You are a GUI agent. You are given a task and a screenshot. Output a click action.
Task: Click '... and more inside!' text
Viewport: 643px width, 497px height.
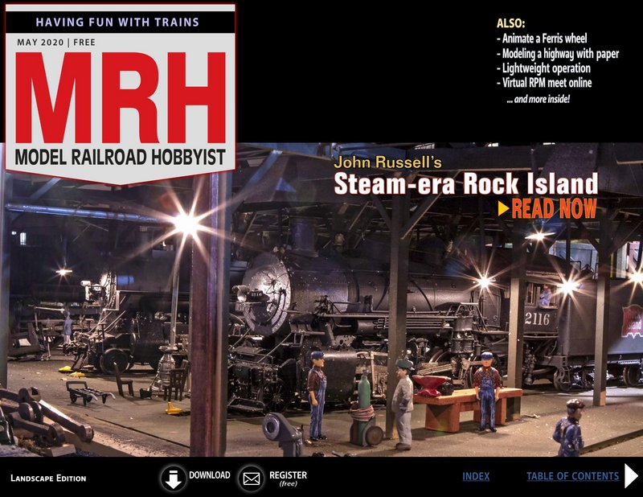click(x=538, y=99)
